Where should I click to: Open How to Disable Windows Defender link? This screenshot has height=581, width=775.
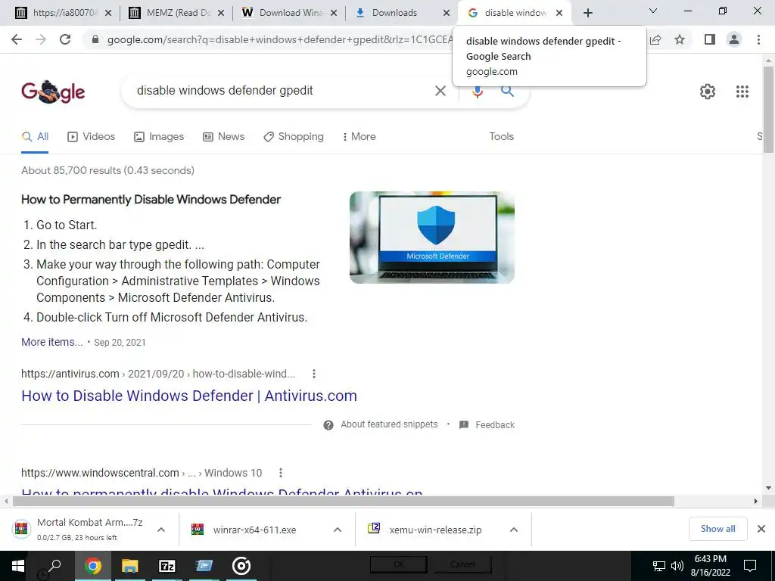click(188, 396)
